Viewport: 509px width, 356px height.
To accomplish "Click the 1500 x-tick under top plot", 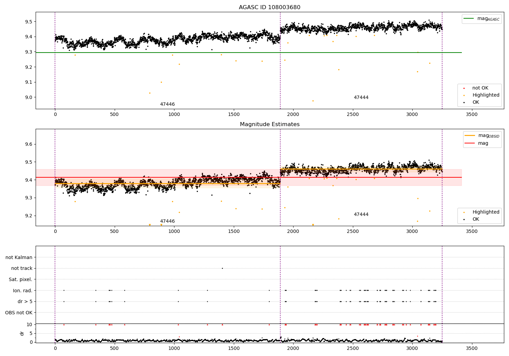I will [233, 115].
